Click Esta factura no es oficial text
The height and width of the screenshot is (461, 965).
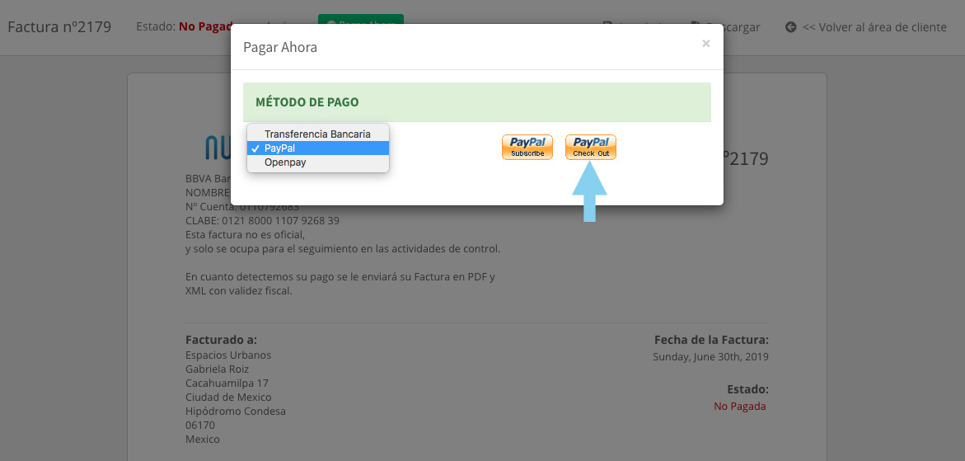point(245,234)
